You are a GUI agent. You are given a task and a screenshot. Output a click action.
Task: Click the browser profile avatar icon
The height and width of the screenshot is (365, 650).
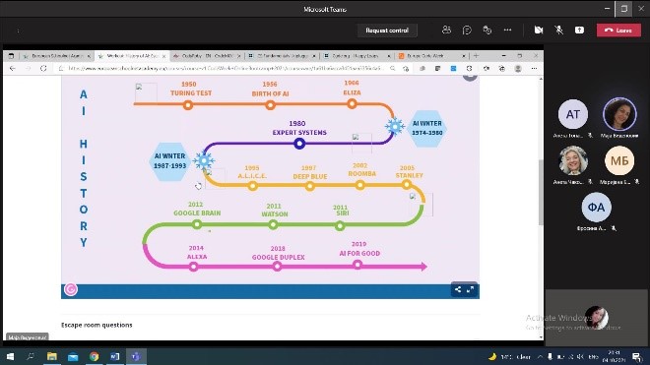click(x=518, y=68)
